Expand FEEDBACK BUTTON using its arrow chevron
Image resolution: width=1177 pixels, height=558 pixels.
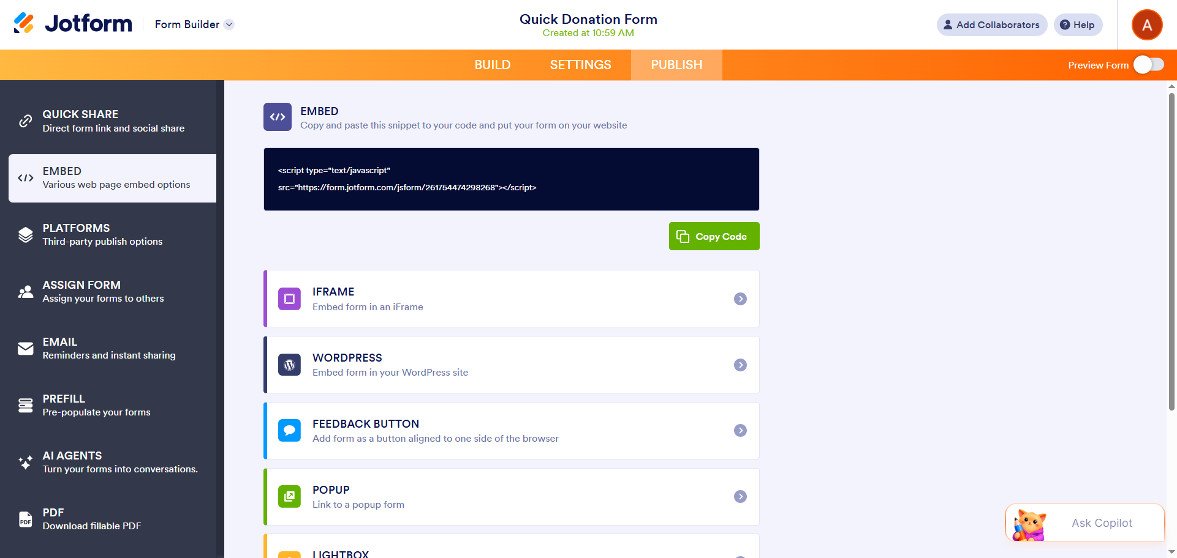[740, 431]
